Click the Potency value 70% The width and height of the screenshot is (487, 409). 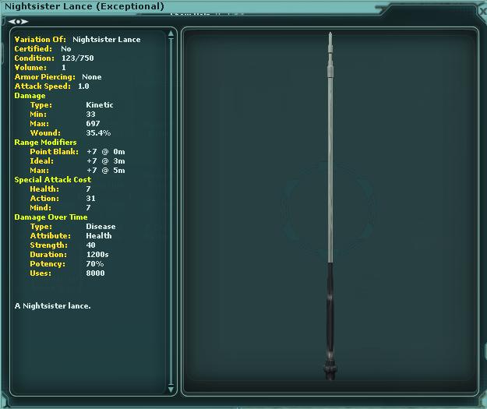[x=95, y=263]
